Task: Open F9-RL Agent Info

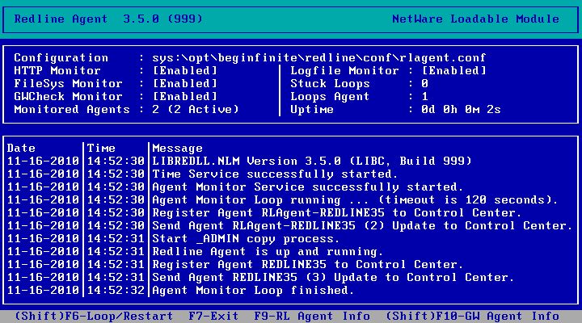Action: point(312,317)
